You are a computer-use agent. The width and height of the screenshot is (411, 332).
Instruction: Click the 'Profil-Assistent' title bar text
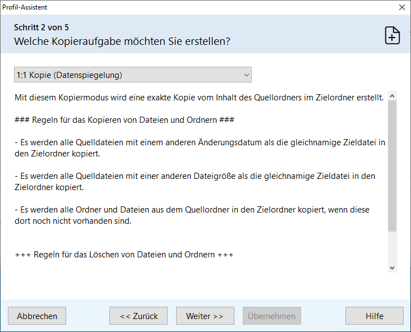25,7
